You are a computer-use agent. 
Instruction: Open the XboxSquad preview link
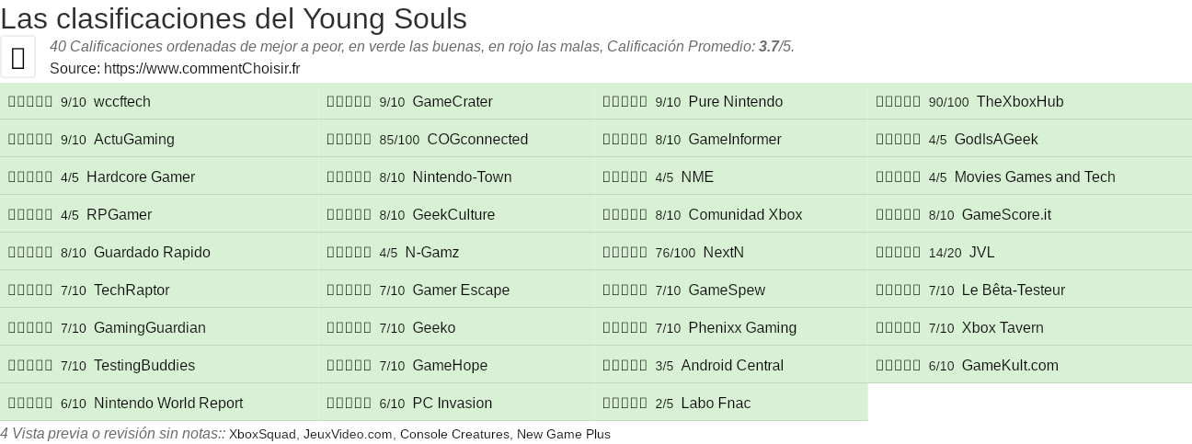tap(264, 434)
